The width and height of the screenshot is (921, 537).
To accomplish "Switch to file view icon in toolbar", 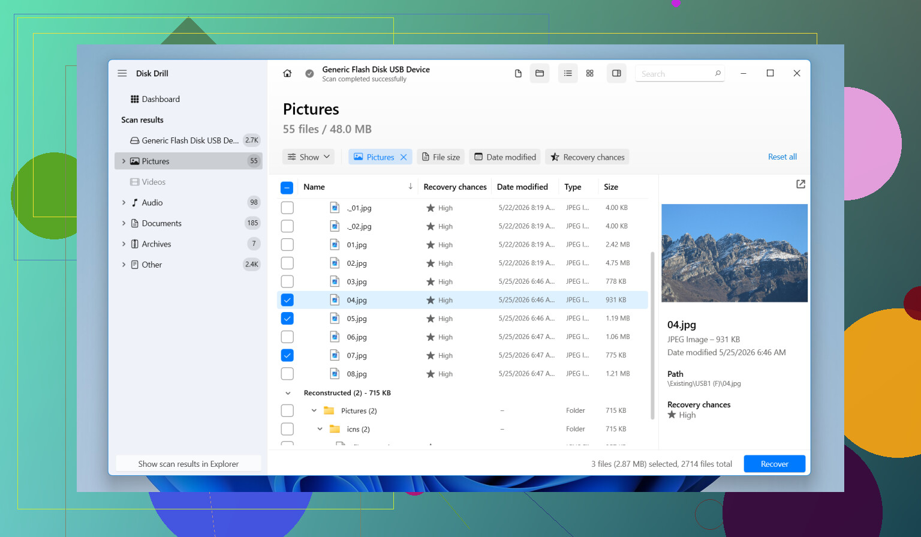I will point(518,73).
